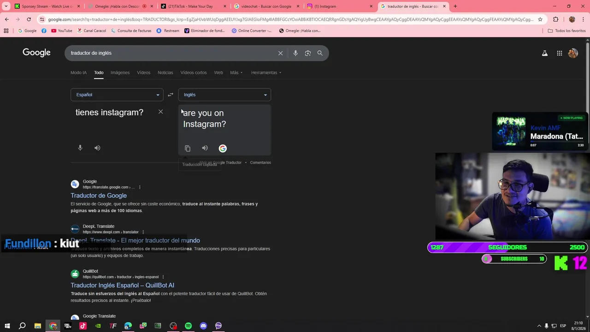Click the Chrome address bar URL

290,19
